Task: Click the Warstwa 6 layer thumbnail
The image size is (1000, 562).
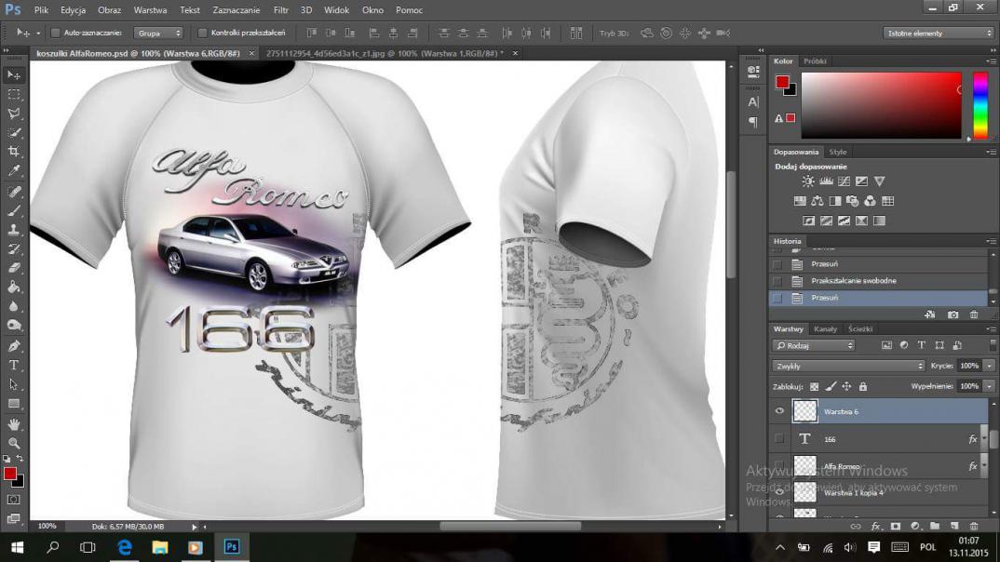Action: coord(804,411)
